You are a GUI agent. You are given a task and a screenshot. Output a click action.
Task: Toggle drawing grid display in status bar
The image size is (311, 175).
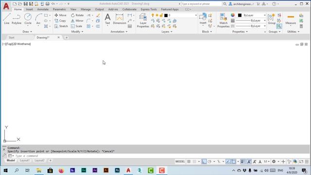[x=189, y=161]
